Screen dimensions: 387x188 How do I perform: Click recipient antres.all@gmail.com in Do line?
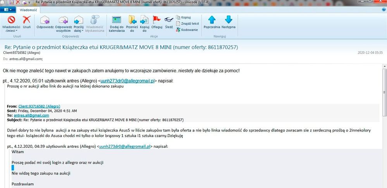pyautogui.click(x=26, y=59)
